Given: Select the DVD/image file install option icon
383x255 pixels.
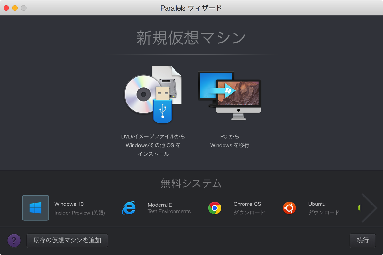Looking at the screenshot, I should tap(153, 94).
